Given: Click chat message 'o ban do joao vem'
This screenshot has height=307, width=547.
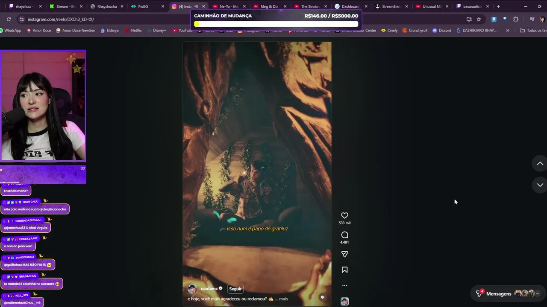Looking at the screenshot, I should (x=18, y=246).
